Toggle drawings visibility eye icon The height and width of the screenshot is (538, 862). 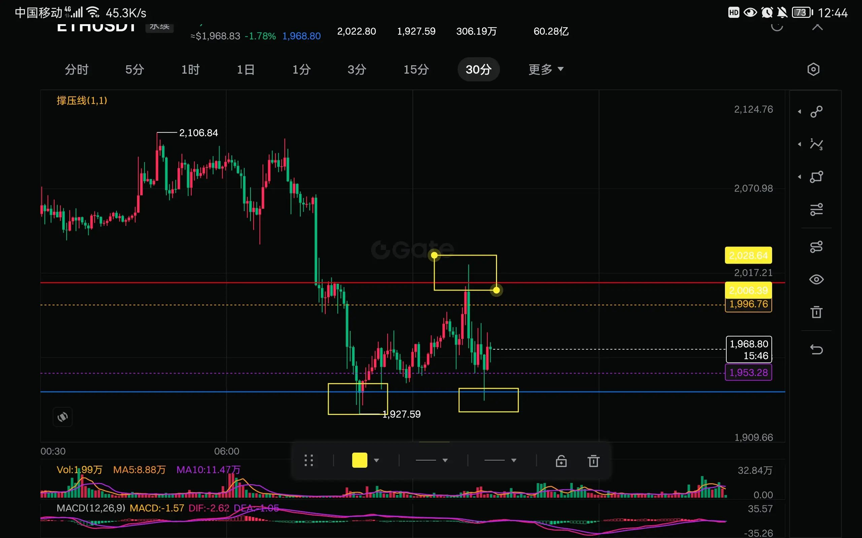tap(816, 279)
